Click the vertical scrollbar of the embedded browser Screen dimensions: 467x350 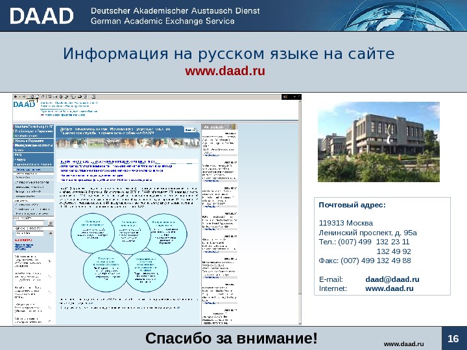coord(300,212)
